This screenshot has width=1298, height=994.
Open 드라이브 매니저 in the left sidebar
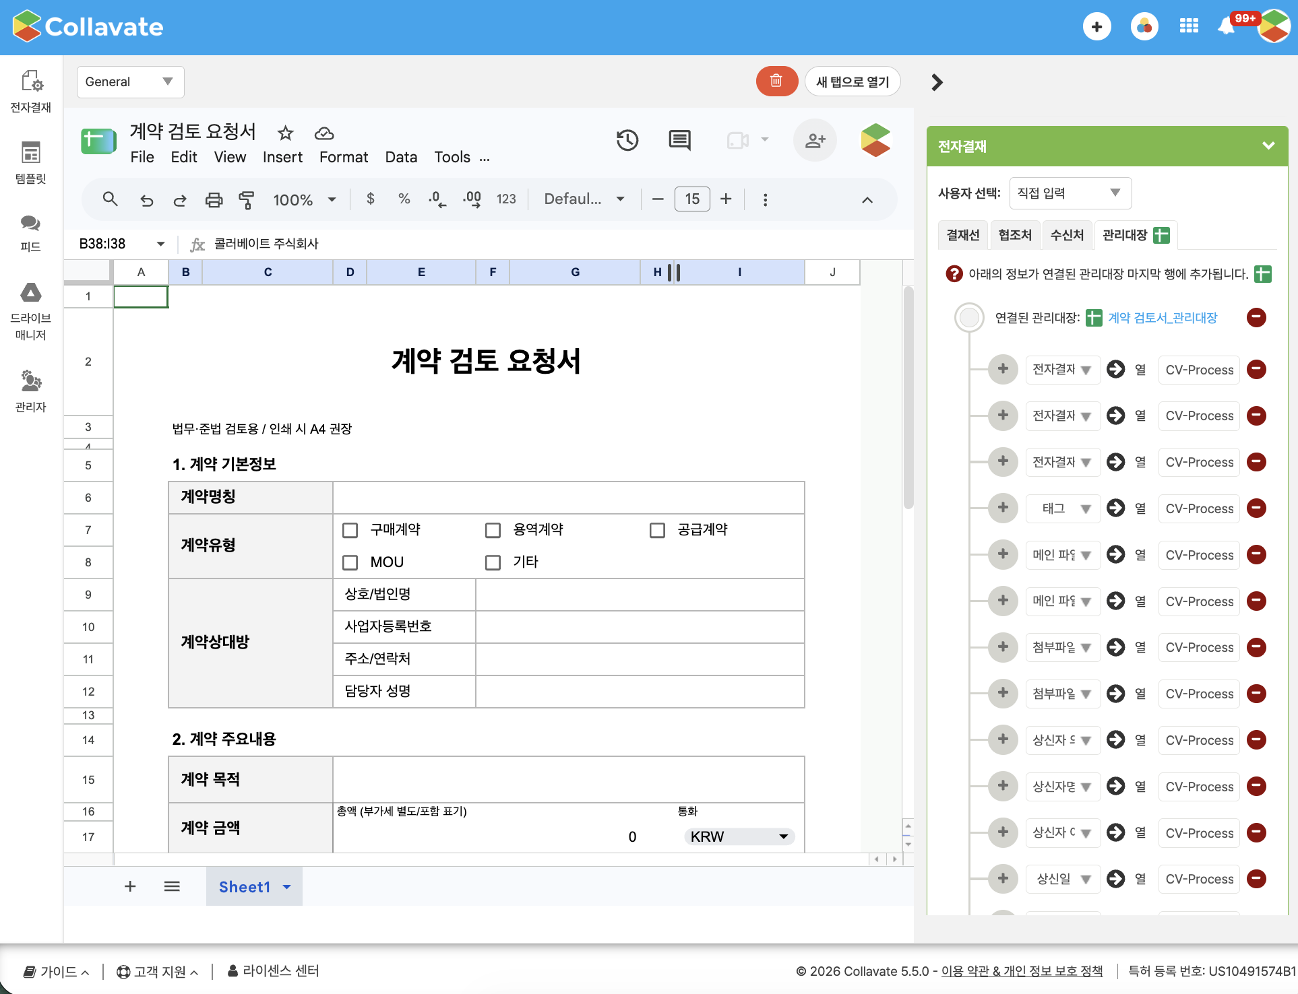pos(31,311)
